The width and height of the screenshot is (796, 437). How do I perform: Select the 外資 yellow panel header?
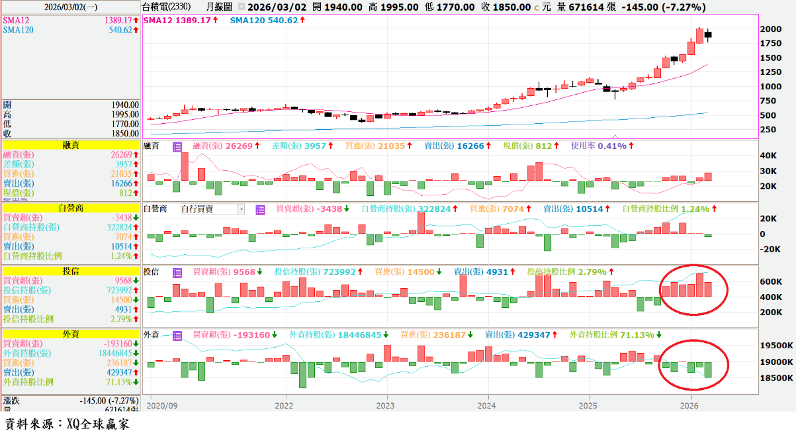pos(71,334)
